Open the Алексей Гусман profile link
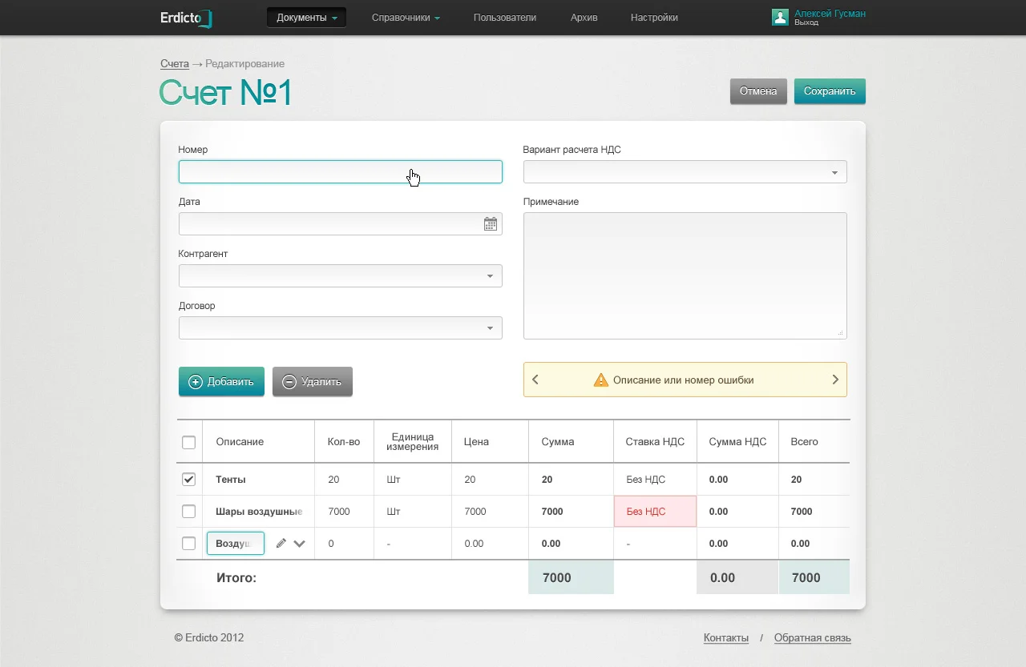The height and width of the screenshot is (667, 1026). click(830, 14)
